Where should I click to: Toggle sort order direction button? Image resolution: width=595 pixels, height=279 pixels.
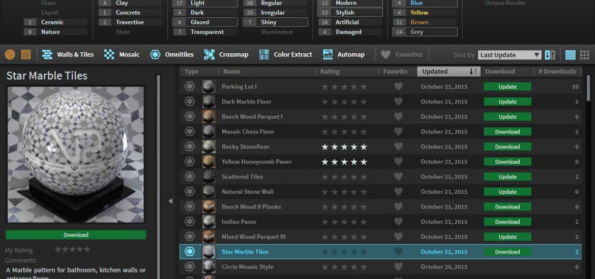[x=550, y=55]
